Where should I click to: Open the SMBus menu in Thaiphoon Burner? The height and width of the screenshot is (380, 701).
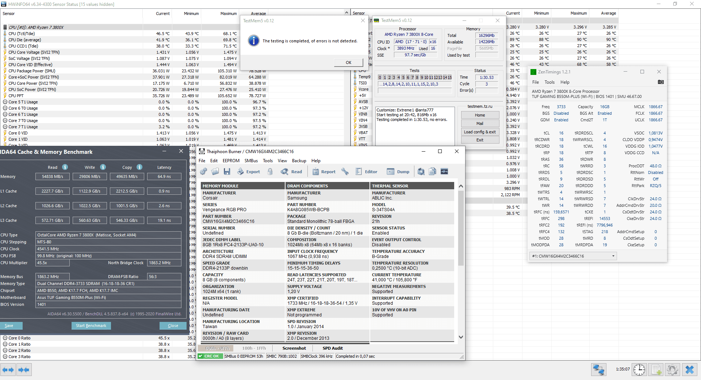coord(251,161)
